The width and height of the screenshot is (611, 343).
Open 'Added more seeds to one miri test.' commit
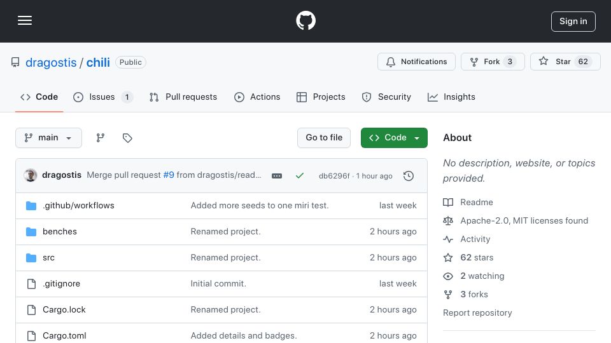260,205
